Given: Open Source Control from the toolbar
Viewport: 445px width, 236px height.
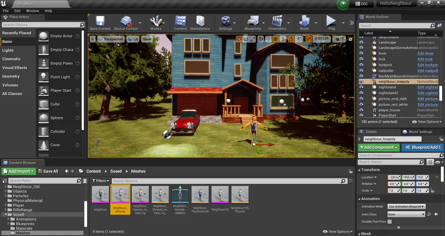Looking at the screenshot, I should [126, 23].
